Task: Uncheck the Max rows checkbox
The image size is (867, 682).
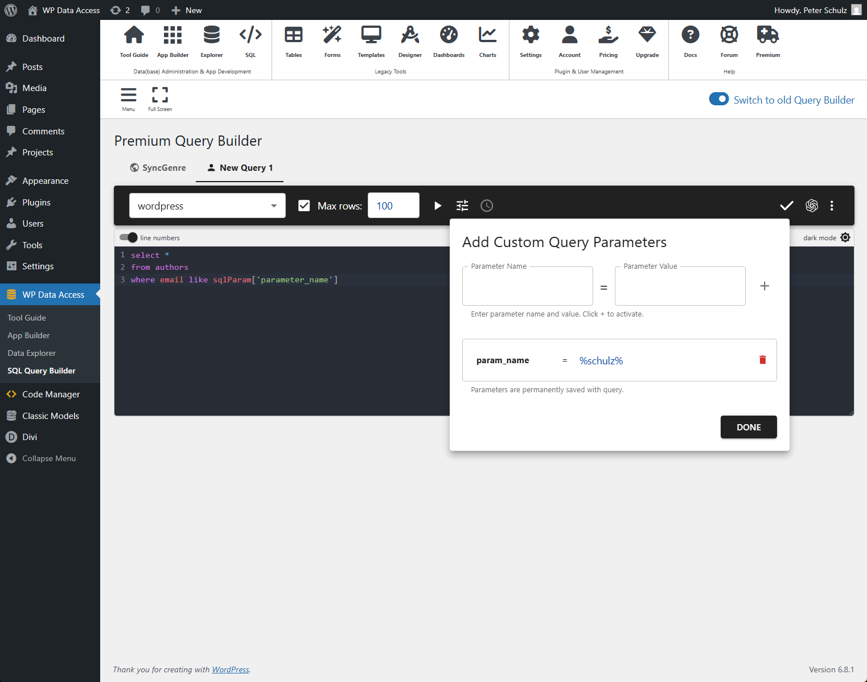Action: 304,206
